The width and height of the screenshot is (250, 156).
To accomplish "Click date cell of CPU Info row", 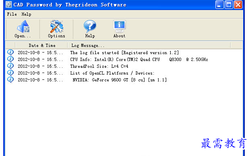I will click(x=40, y=59).
